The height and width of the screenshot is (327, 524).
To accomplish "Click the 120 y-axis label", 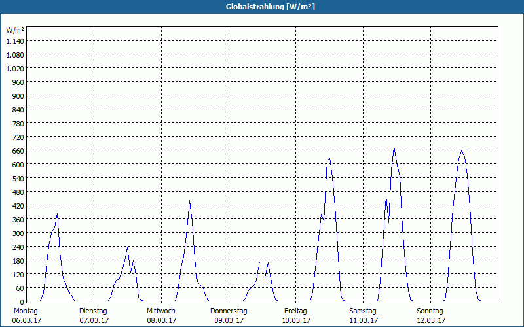I will (x=18, y=274).
